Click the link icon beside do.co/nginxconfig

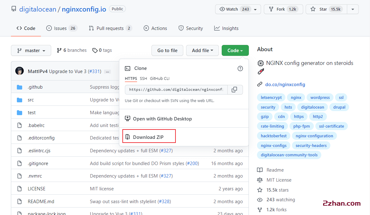point(260,84)
